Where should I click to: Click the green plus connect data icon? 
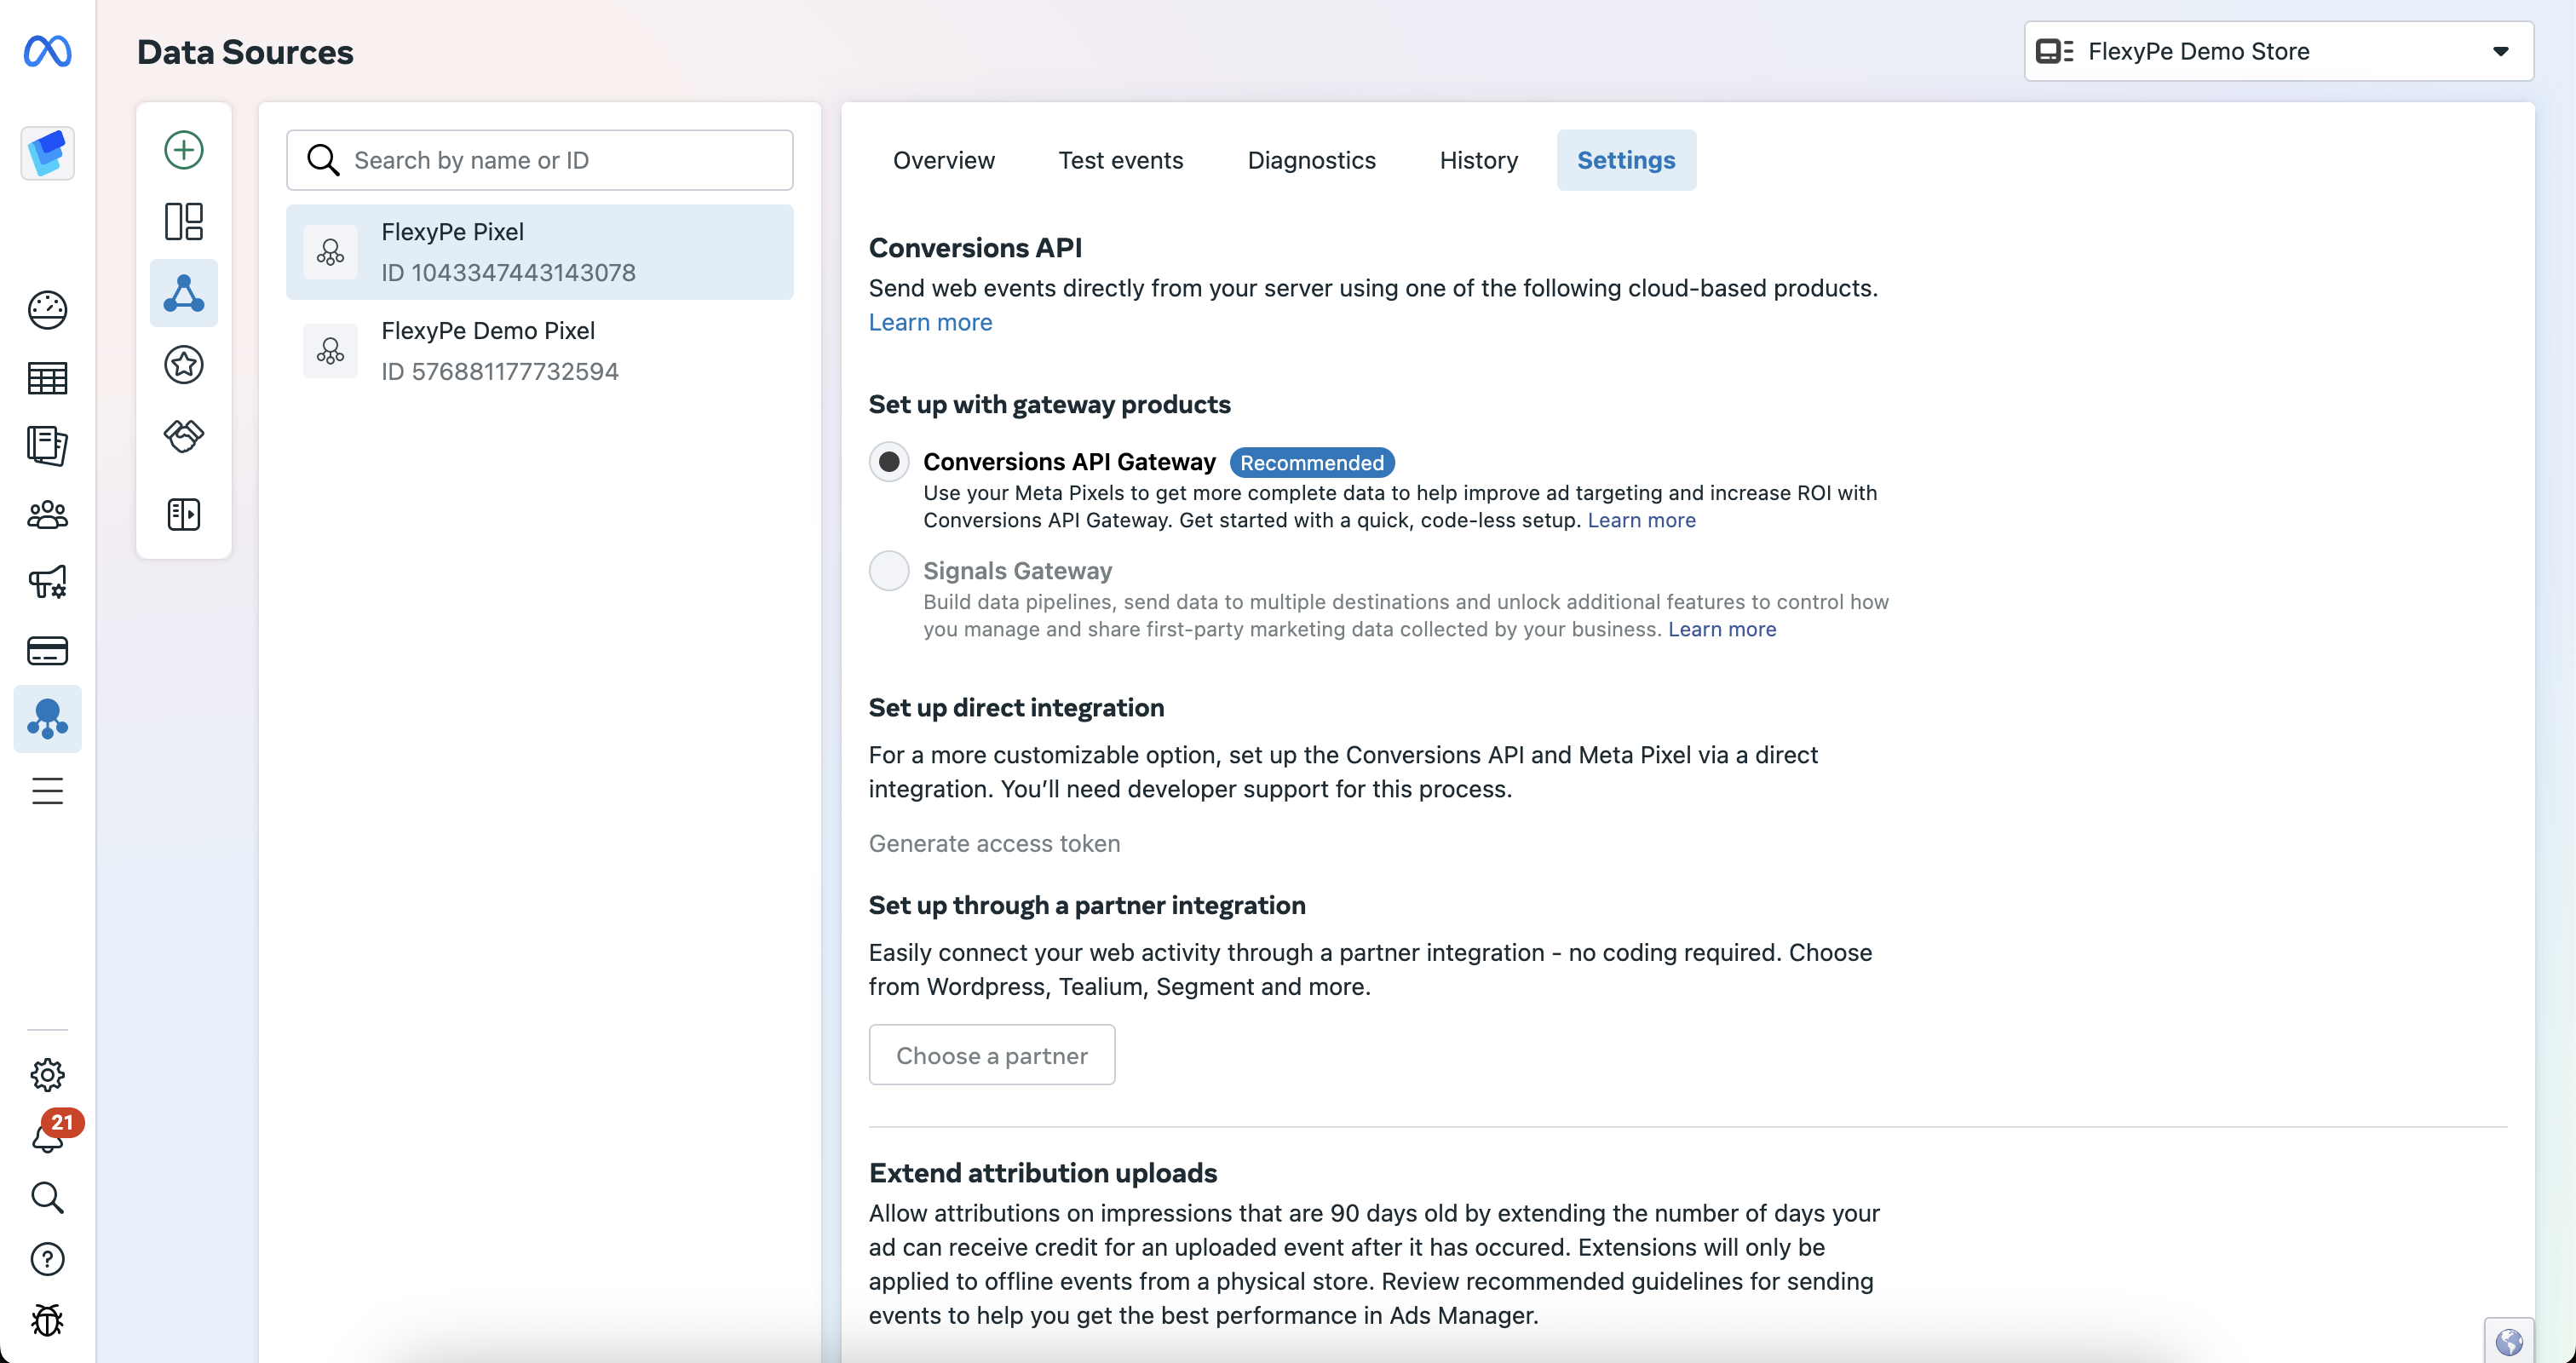pos(183,150)
